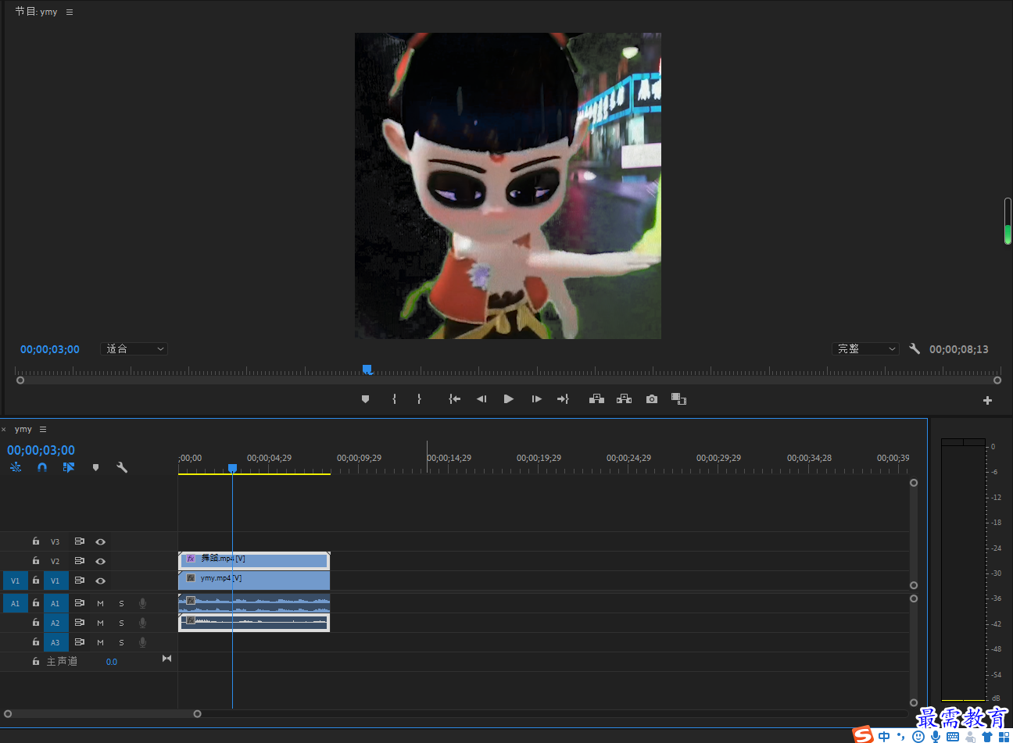Click the audio master meter
This screenshot has width=1013, height=743.
[x=963, y=570]
